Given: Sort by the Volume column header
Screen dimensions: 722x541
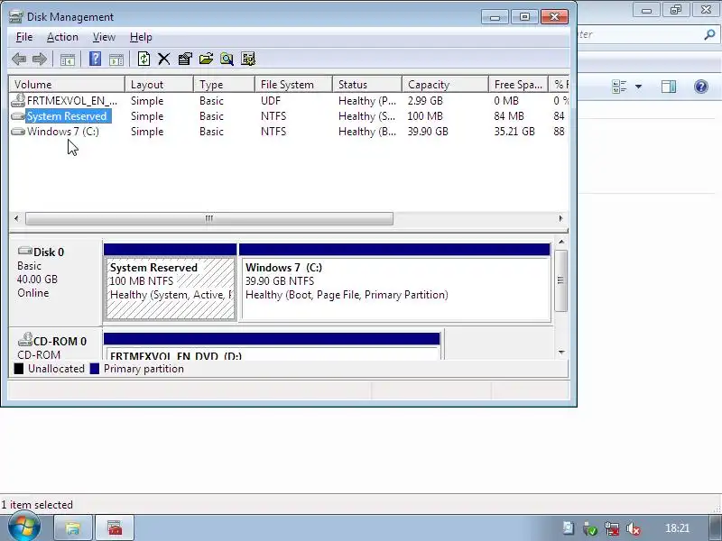Looking at the screenshot, I should 67,85.
